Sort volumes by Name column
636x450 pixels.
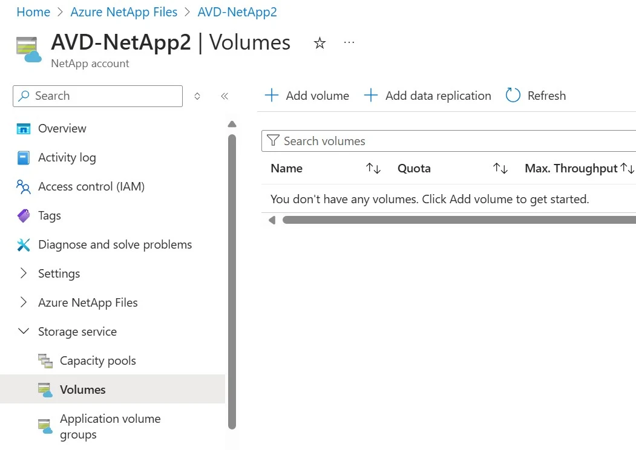tap(373, 169)
